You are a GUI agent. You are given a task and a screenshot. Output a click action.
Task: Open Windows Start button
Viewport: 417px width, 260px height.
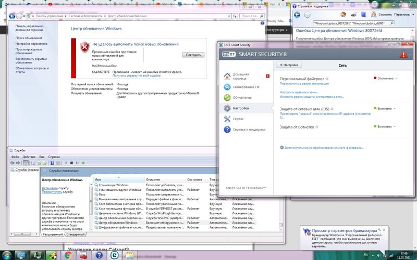[6, 255]
